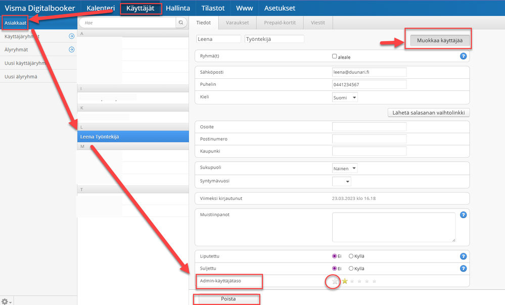Click the first name field containing Leena
This screenshot has width=505, height=305.
[x=219, y=39]
